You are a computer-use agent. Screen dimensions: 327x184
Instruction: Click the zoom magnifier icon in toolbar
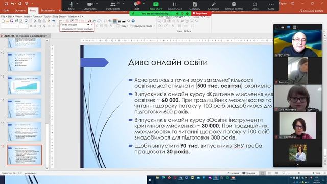(129, 21)
